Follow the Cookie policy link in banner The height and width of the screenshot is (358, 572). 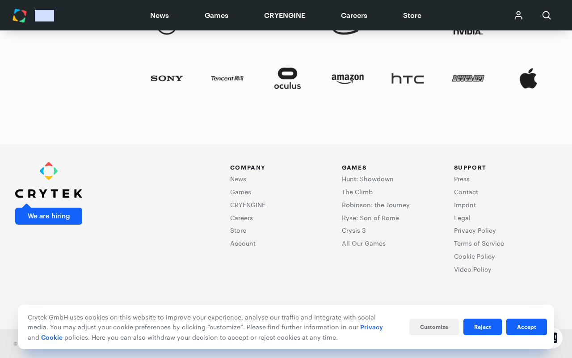point(52,337)
